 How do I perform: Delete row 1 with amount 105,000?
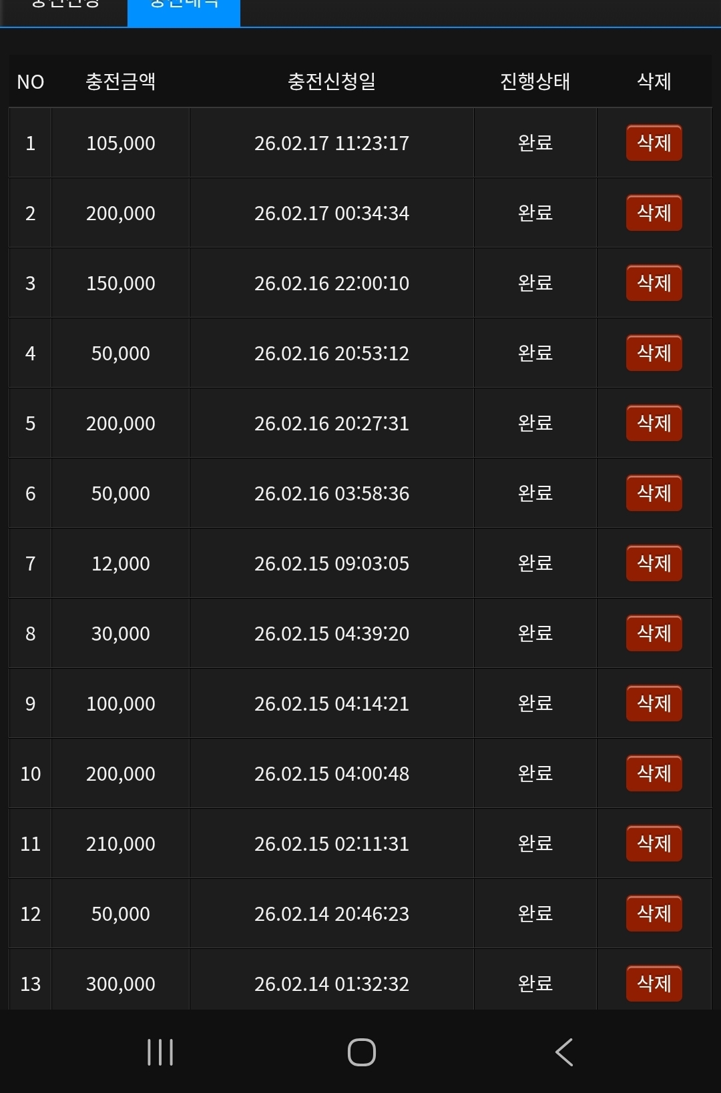[654, 143]
